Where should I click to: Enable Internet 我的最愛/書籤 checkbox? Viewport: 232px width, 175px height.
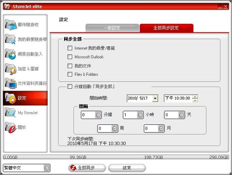coord(70,48)
